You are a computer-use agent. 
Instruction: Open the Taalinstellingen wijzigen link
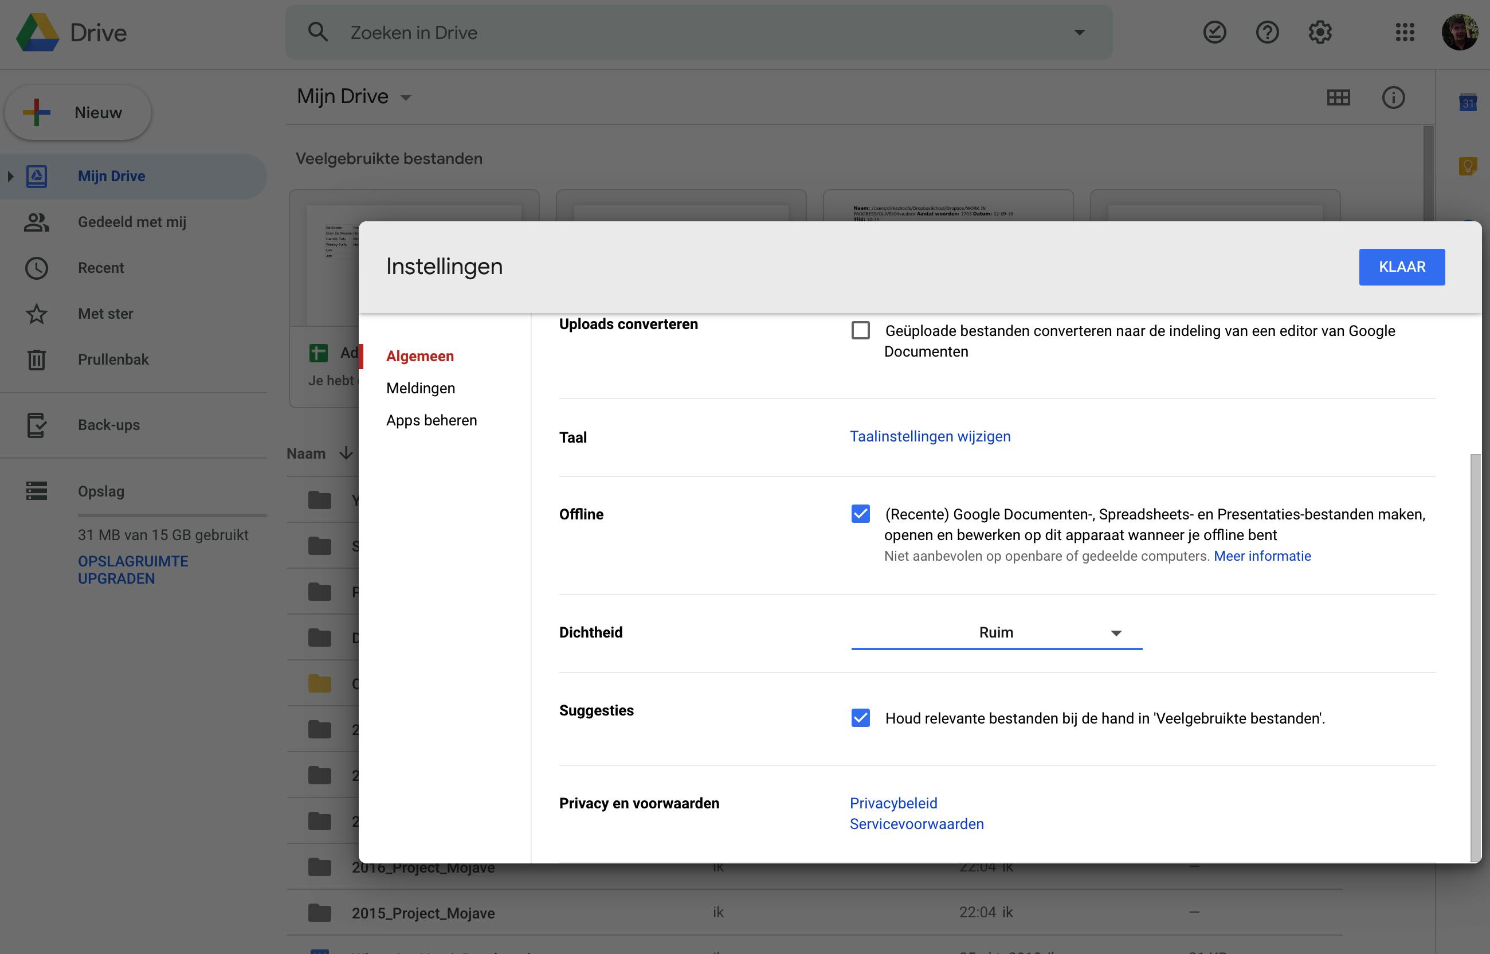(930, 437)
